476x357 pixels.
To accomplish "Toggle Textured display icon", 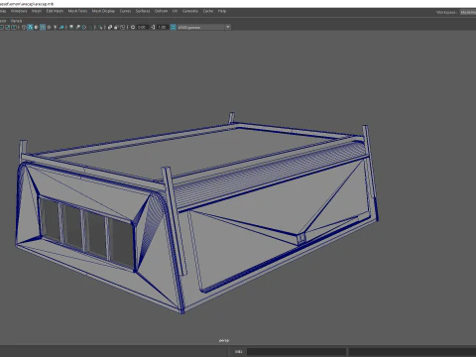I will 49,27.
